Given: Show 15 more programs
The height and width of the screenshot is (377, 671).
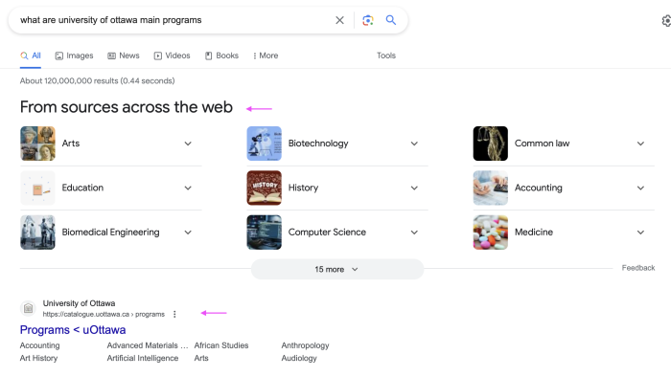Looking at the screenshot, I should point(337,269).
